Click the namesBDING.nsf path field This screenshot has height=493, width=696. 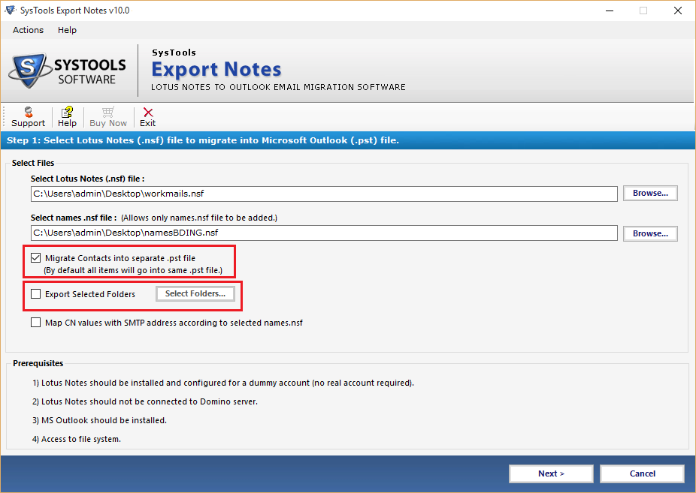324,233
